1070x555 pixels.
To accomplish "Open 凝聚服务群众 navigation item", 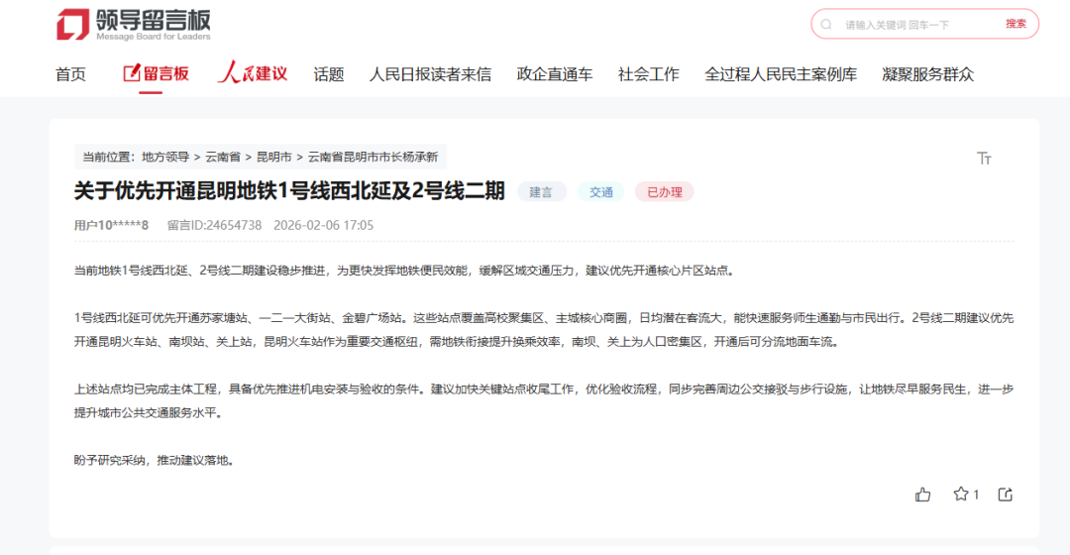I will coord(928,74).
